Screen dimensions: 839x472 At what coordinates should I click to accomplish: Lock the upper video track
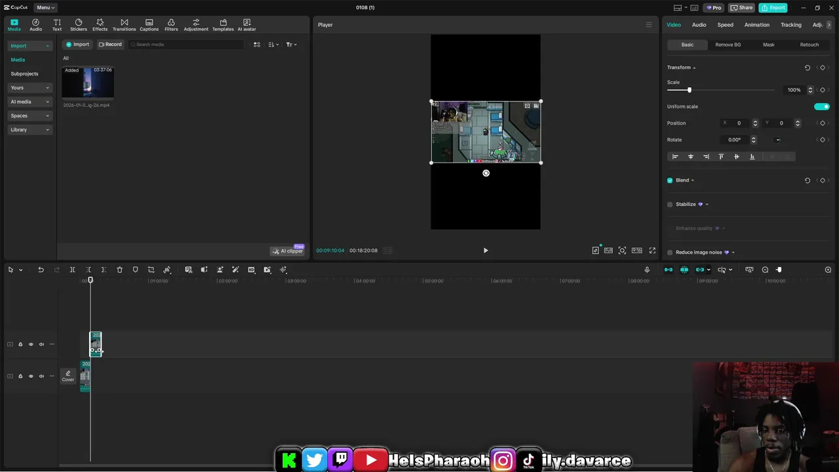click(x=20, y=344)
